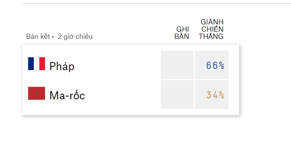This screenshot has height=165, width=291.
Task: Select the Pháp team name
Action: click(x=62, y=66)
